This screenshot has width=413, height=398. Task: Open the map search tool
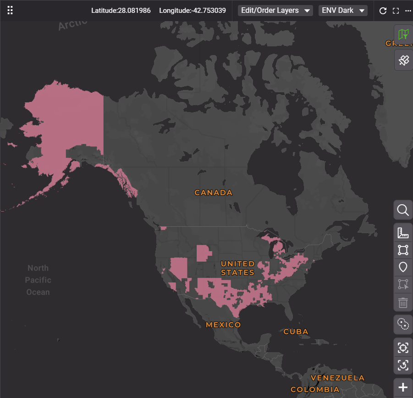click(x=403, y=210)
